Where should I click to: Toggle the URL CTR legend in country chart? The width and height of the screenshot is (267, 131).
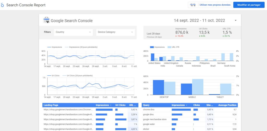coord(173,47)
